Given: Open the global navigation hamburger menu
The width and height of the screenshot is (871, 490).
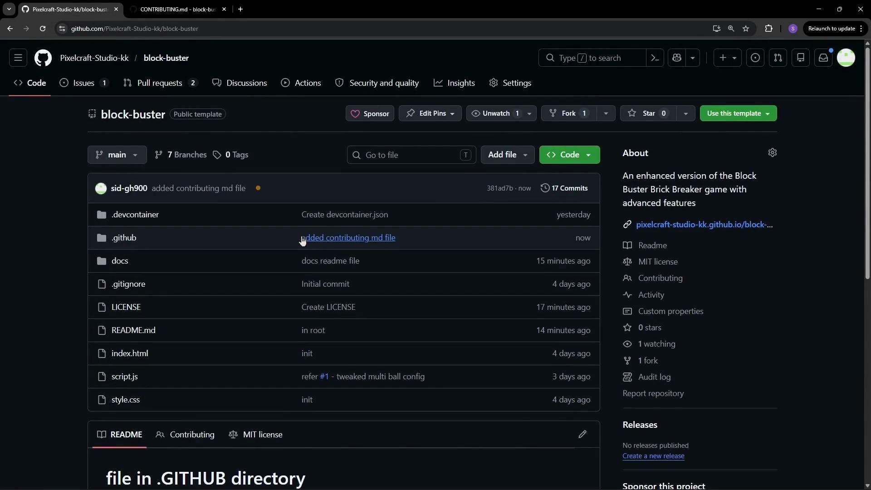Looking at the screenshot, I should pyautogui.click(x=18, y=58).
